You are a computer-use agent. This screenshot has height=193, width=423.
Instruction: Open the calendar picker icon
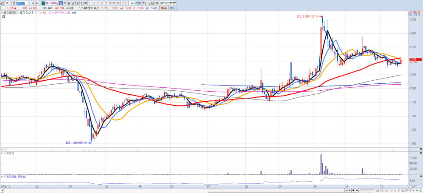(175, 3)
